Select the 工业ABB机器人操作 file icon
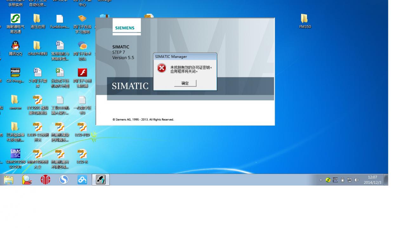The width and height of the screenshot is (406, 228). pos(60,105)
